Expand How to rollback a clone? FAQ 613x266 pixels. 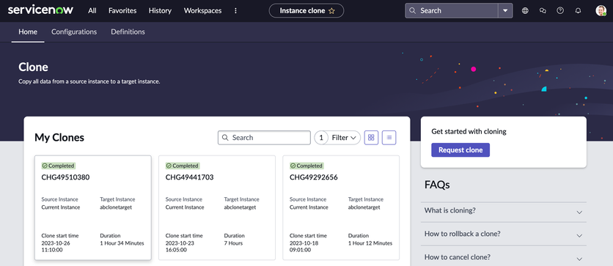pyautogui.click(x=504, y=234)
